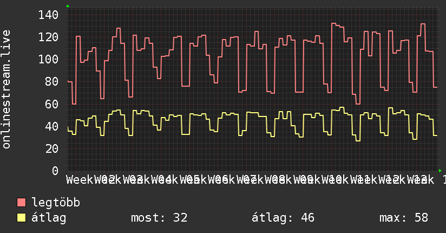446x233 pixels.
Task: Click the 'max: 58' statistic
Action: [x=404, y=218]
